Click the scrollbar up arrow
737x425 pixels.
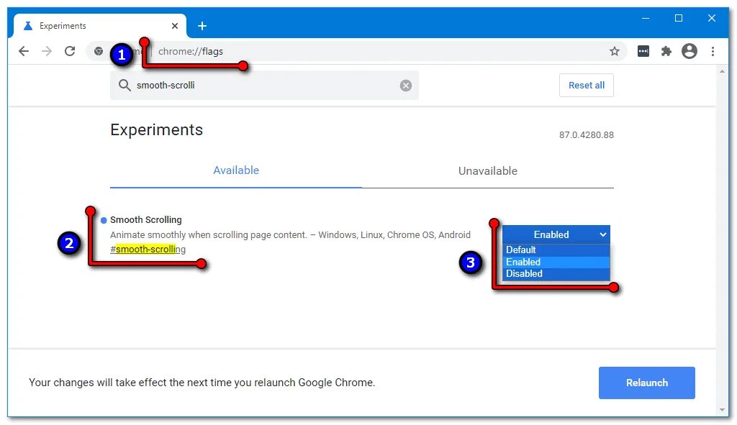(722, 71)
